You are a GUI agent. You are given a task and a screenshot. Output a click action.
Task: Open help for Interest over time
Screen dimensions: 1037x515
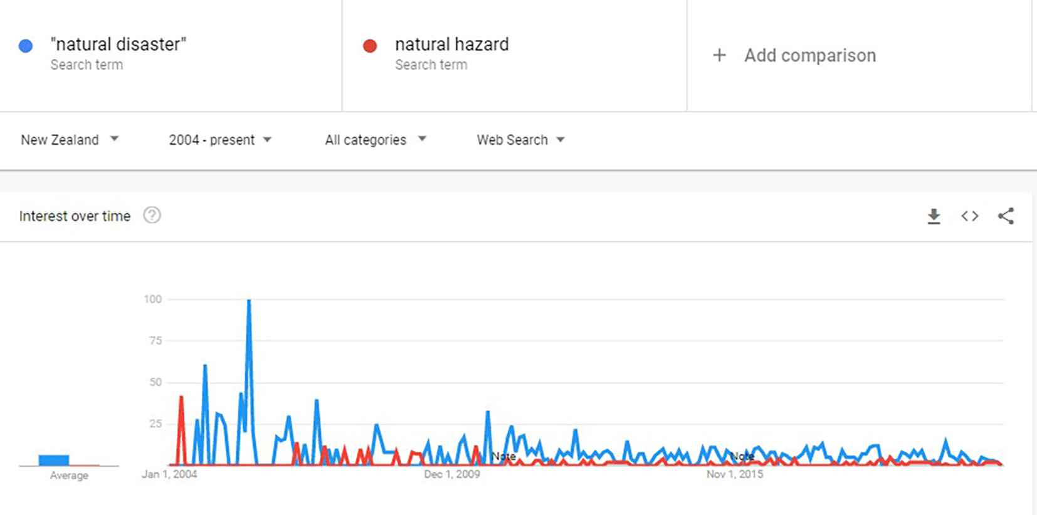[x=152, y=216]
